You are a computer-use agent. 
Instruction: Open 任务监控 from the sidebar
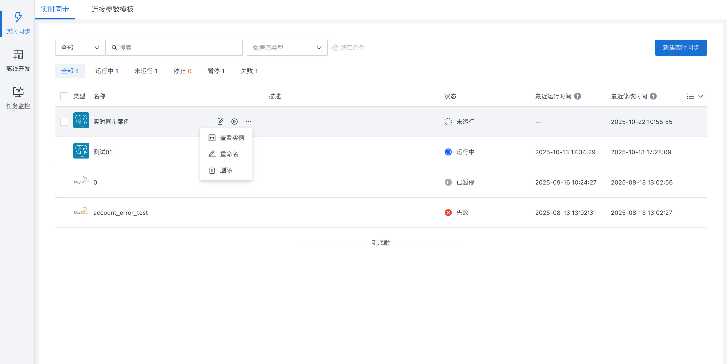click(x=18, y=98)
